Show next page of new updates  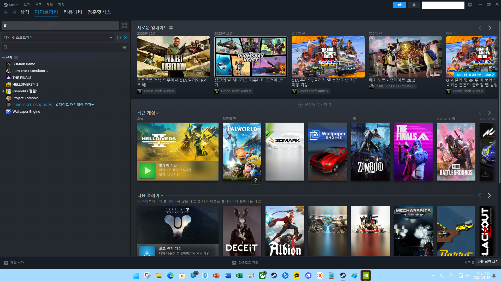coord(490,28)
